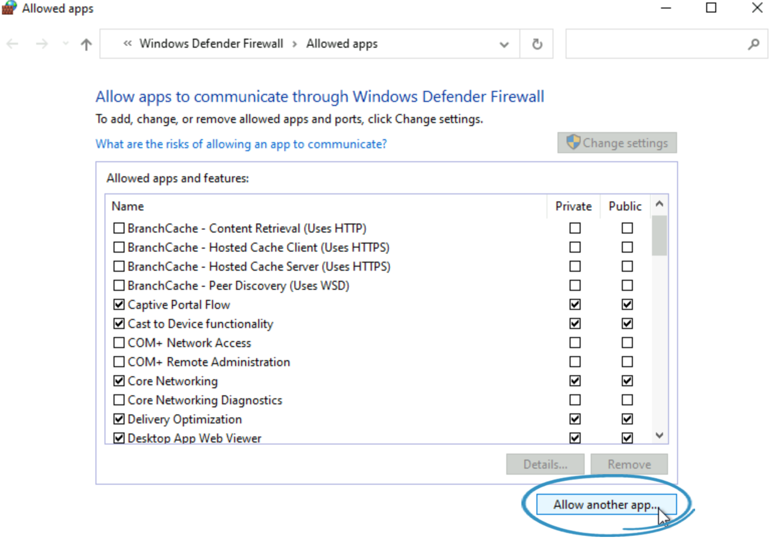Click the search input field
The image size is (774, 542).
[667, 44]
